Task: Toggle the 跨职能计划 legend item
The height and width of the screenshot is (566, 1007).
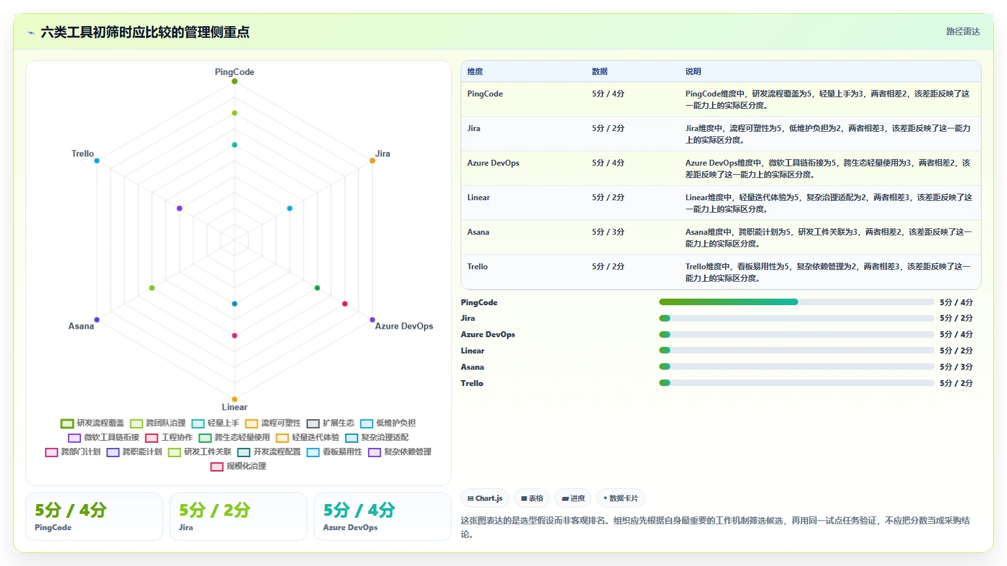Action: pos(134,452)
